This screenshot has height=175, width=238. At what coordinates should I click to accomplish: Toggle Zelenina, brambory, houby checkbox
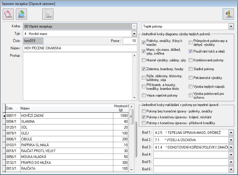(144, 69)
